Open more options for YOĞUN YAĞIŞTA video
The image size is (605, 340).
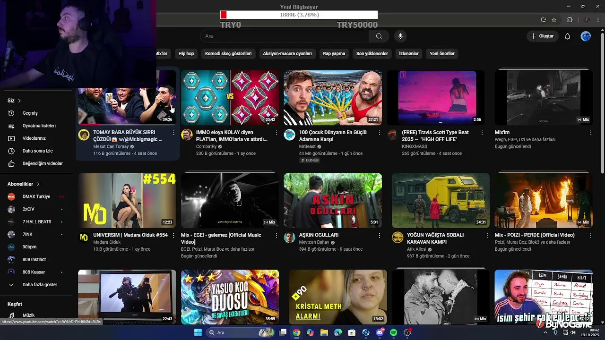tap(487, 235)
